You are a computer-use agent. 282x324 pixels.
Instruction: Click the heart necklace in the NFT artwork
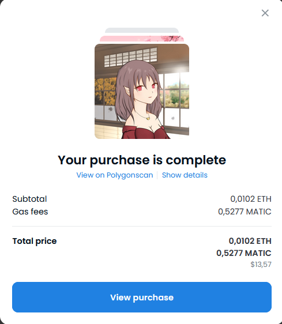(x=148, y=118)
